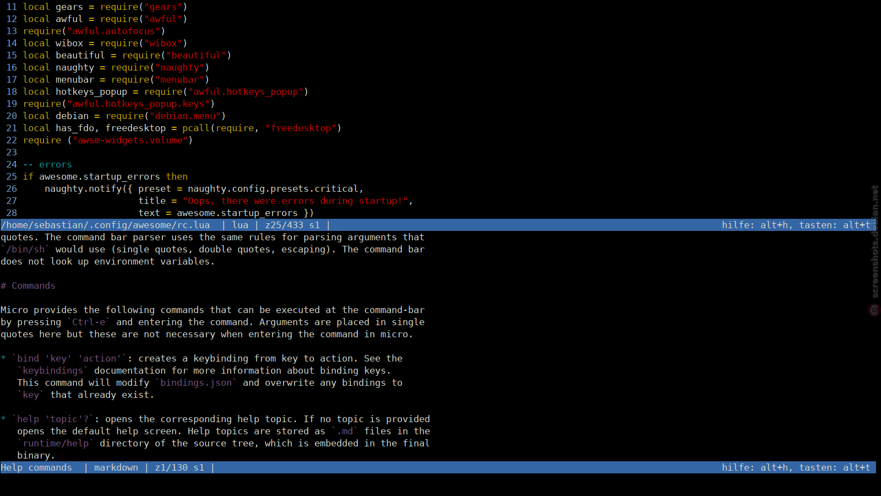Click the 'Help commands' status bar title
881x496 pixels.
(36, 467)
